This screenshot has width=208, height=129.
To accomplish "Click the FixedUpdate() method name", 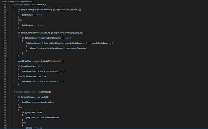I will pyautogui.click(x=44, y=92).
